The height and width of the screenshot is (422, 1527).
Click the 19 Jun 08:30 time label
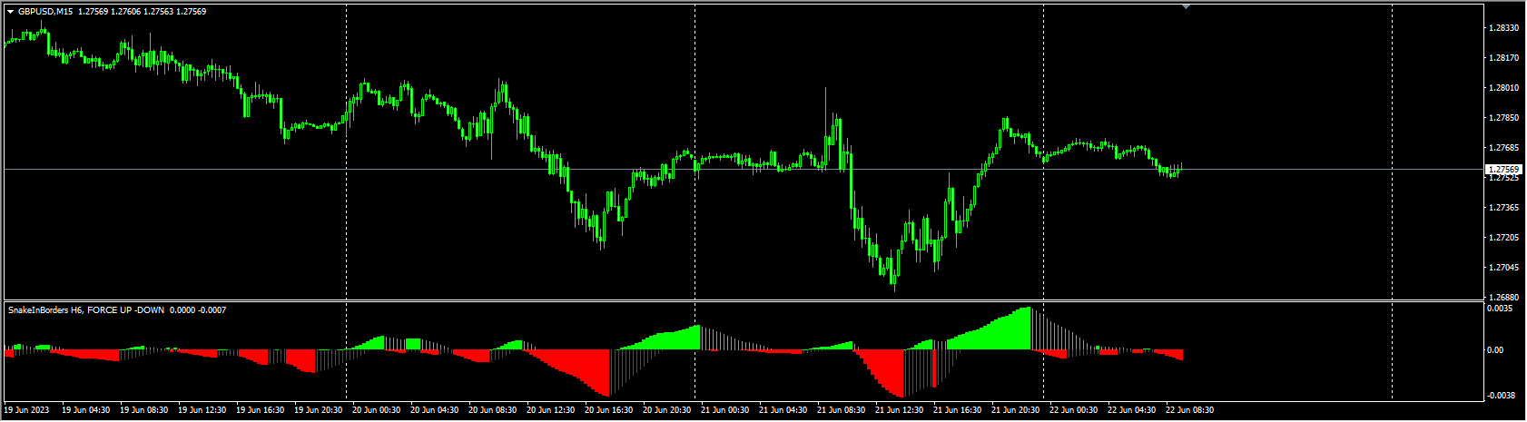pyautogui.click(x=144, y=410)
